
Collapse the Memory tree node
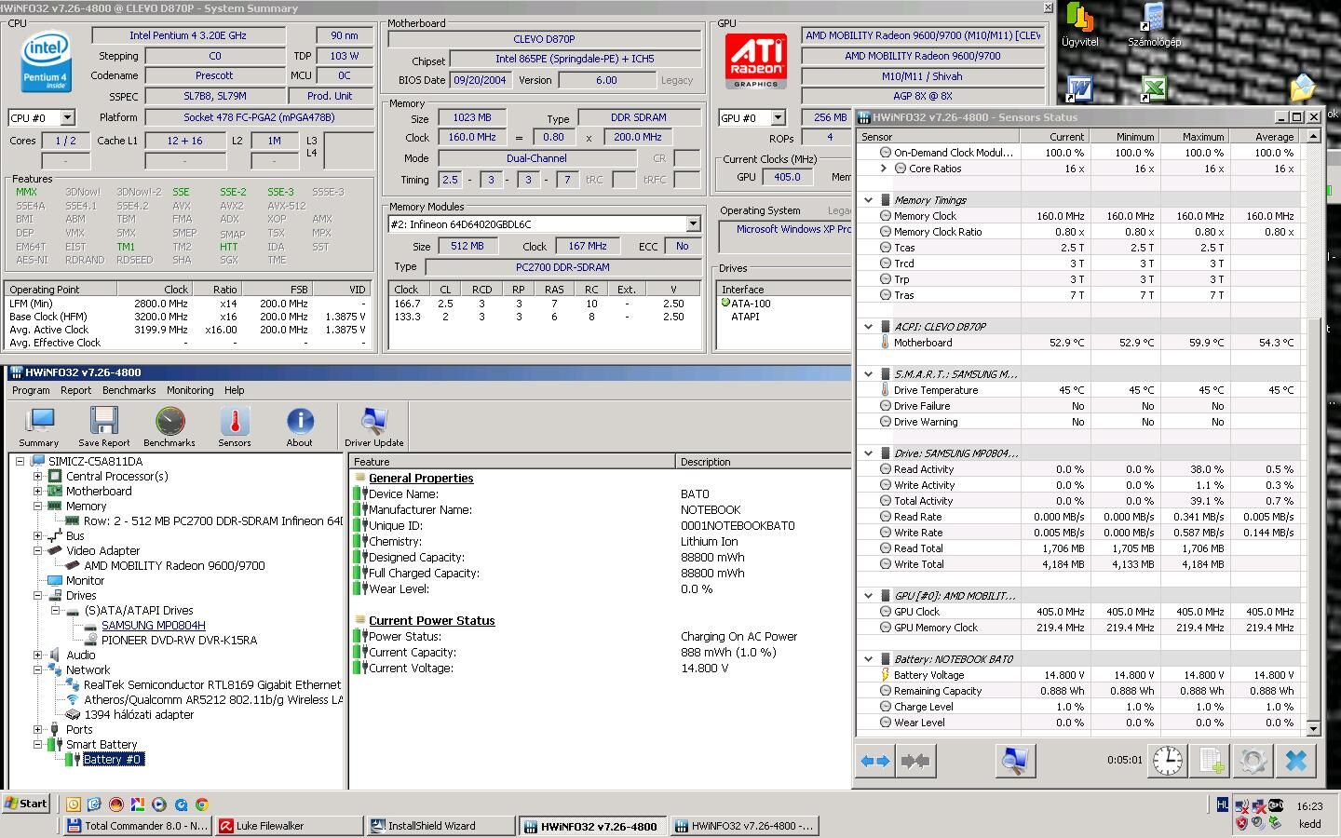coord(38,506)
